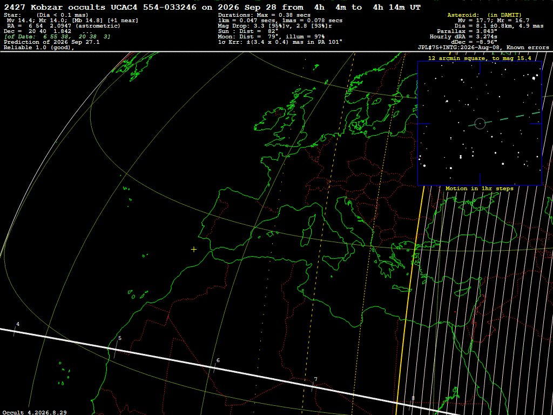The height and width of the screenshot is (415, 553).
Task: Click the 'Asteroid: (in DAMIT)' label
Action: 484,15
